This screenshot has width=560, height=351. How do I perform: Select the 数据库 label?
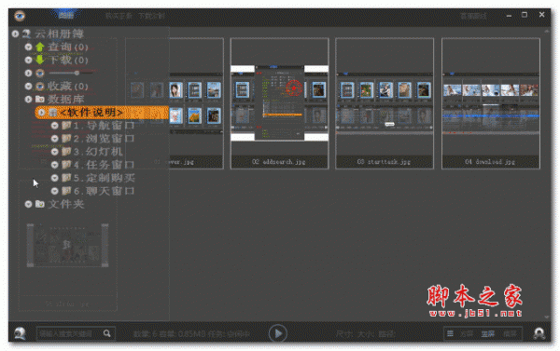[66, 99]
